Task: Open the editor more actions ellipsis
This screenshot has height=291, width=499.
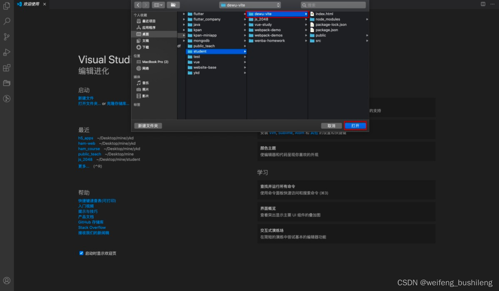Action: coord(493,4)
